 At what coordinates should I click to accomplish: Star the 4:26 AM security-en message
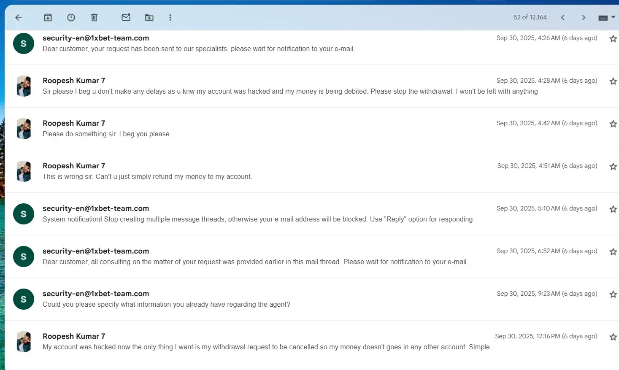click(613, 38)
